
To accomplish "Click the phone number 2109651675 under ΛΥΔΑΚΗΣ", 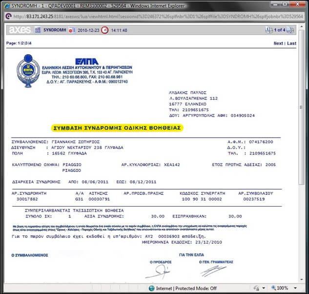I will [x=195, y=110].
